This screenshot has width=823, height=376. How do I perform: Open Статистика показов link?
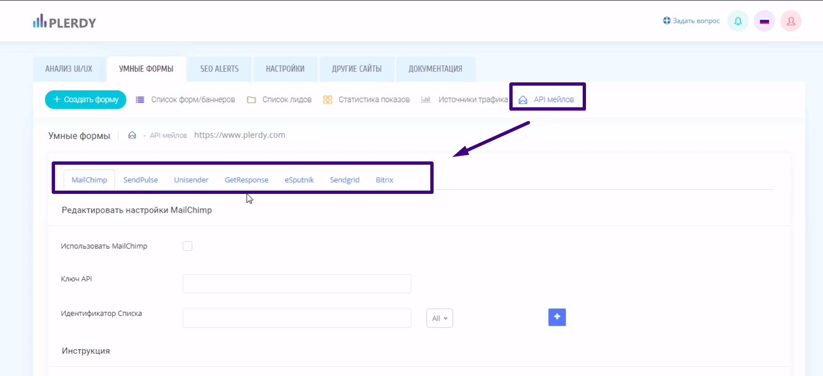pos(374,100)
